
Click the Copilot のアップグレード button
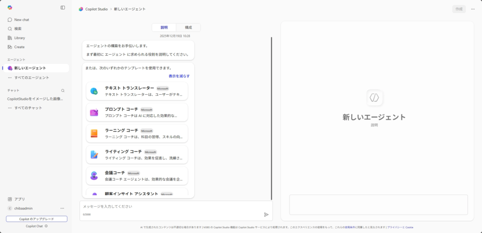point(37,219)
